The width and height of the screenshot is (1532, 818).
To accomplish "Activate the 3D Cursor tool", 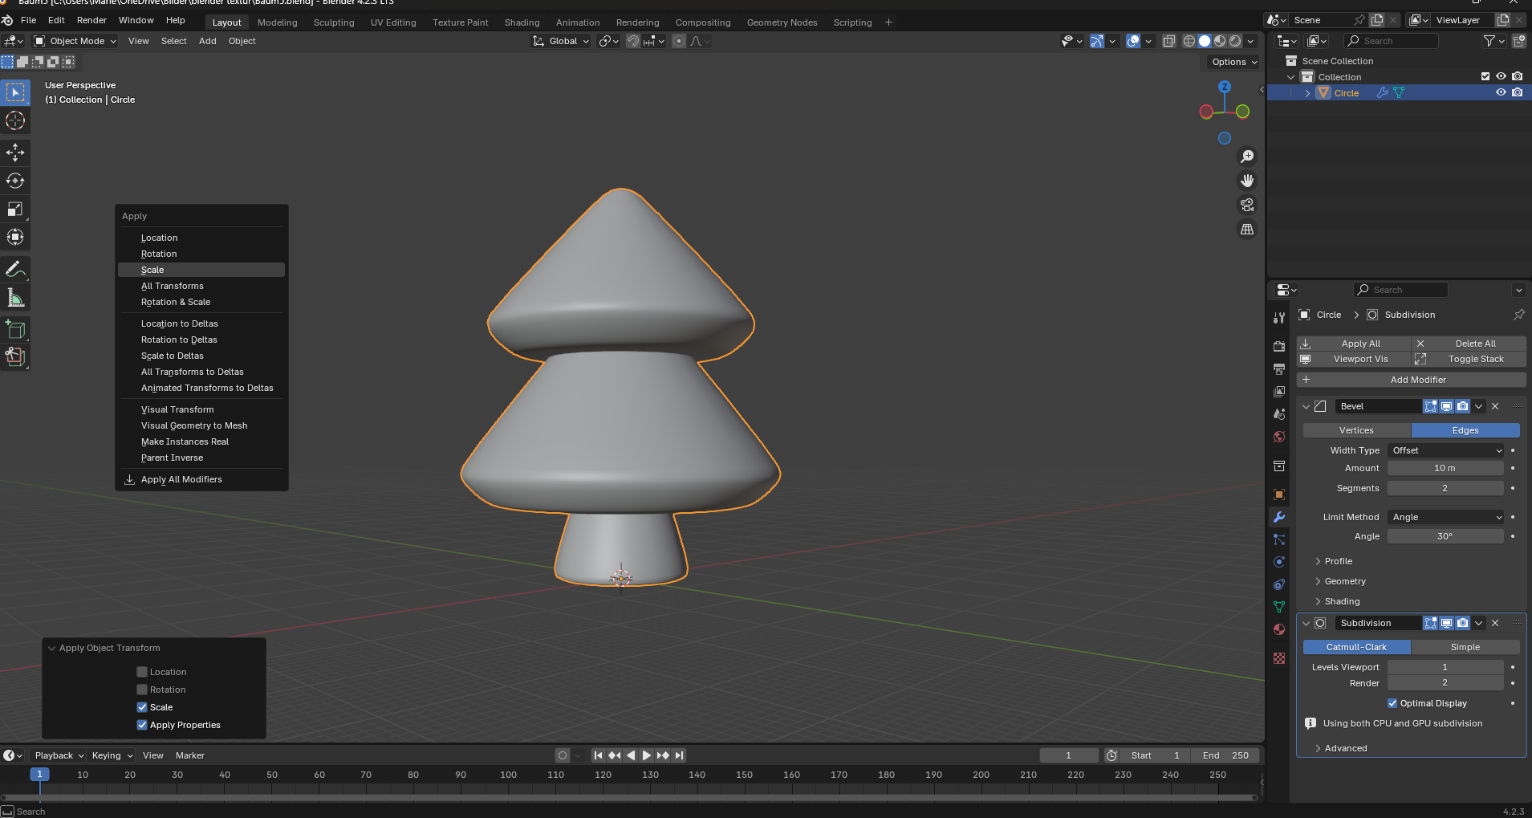I will click(15, 120).
